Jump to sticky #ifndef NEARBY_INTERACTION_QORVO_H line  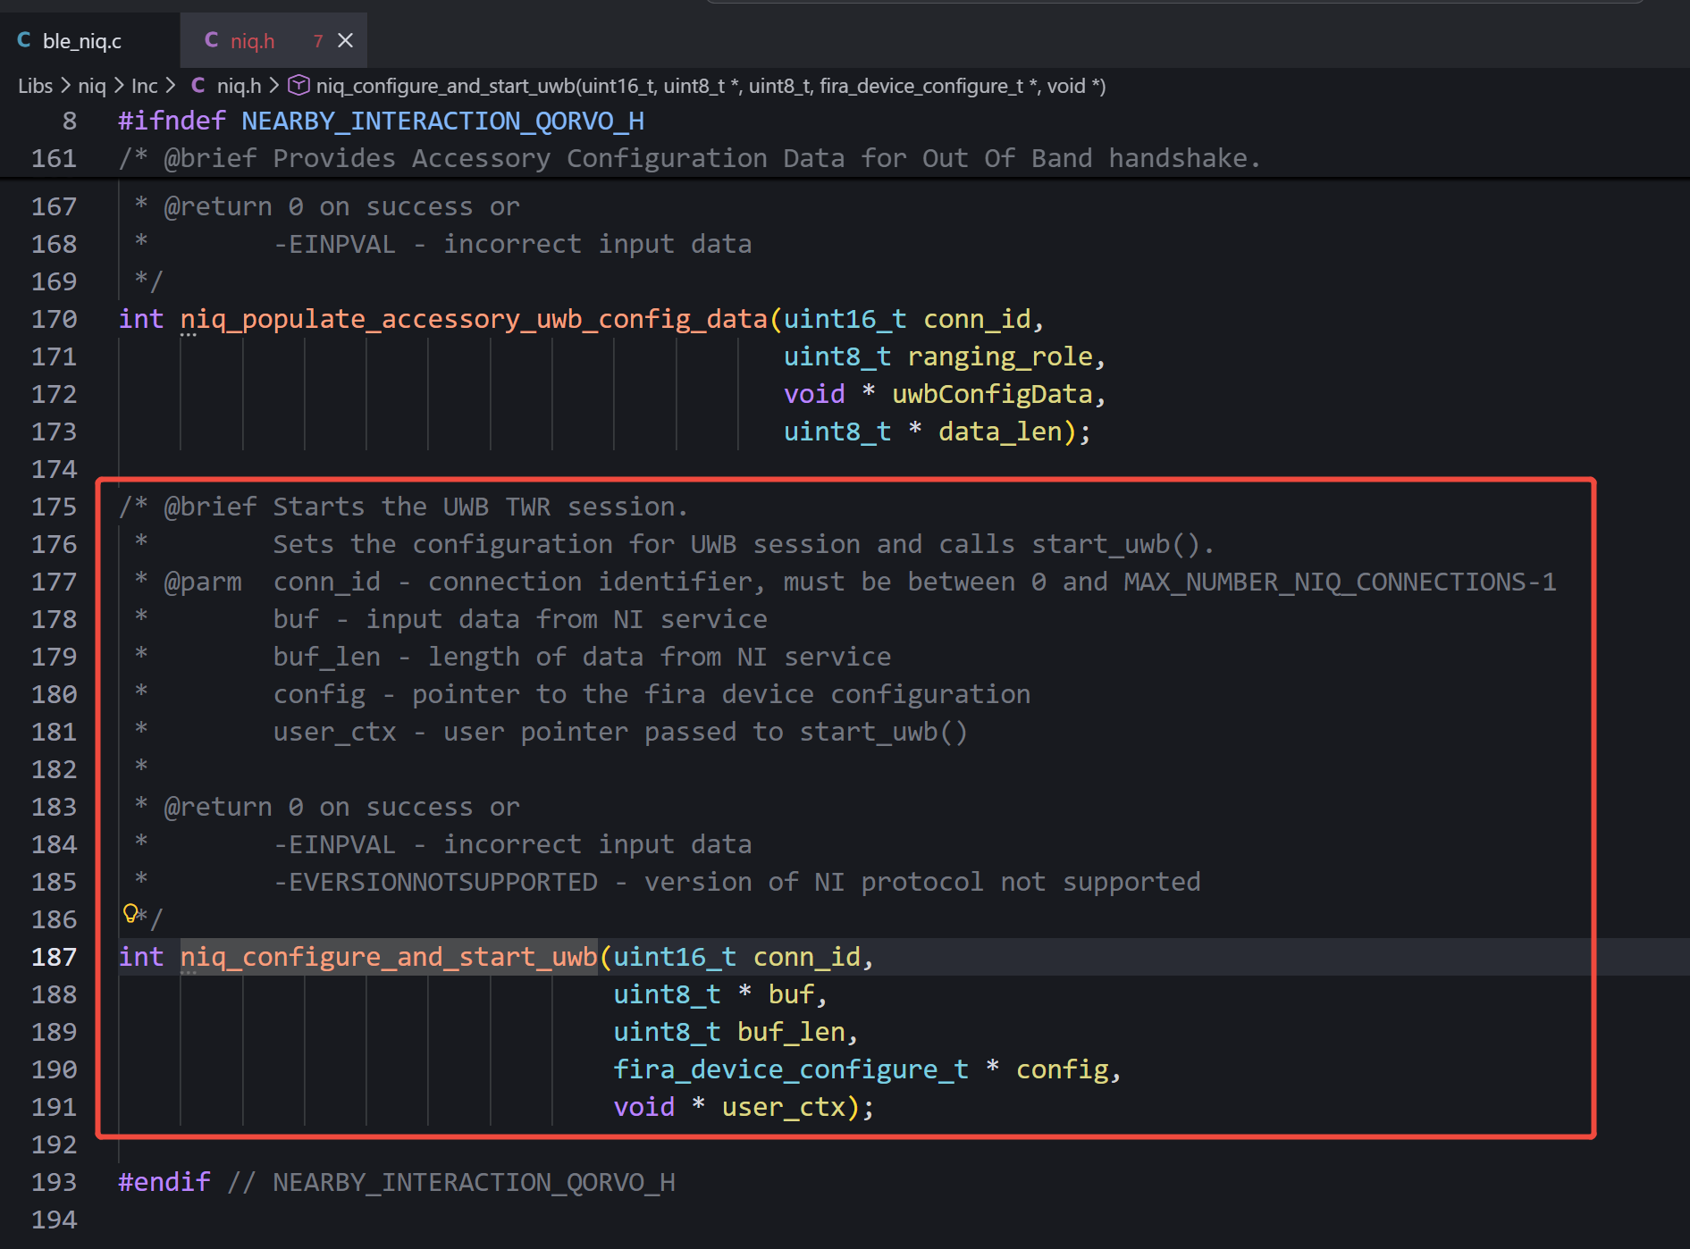[381, 121]
